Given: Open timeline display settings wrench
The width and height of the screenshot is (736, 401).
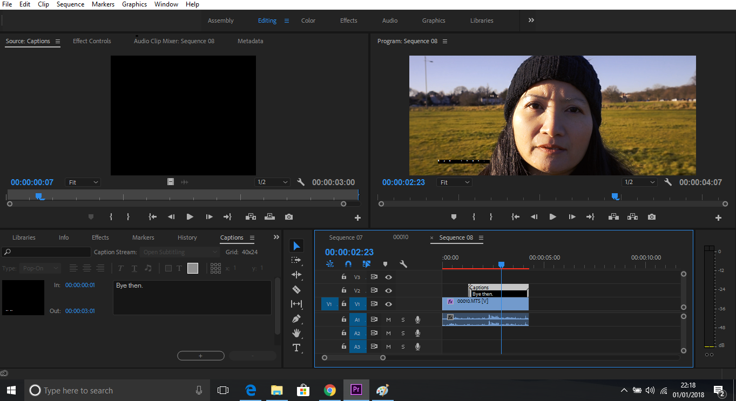Looking at the screenshot, I should point(403,264).
